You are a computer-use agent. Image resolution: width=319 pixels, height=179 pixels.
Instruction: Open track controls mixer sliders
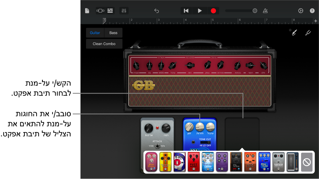124,11
